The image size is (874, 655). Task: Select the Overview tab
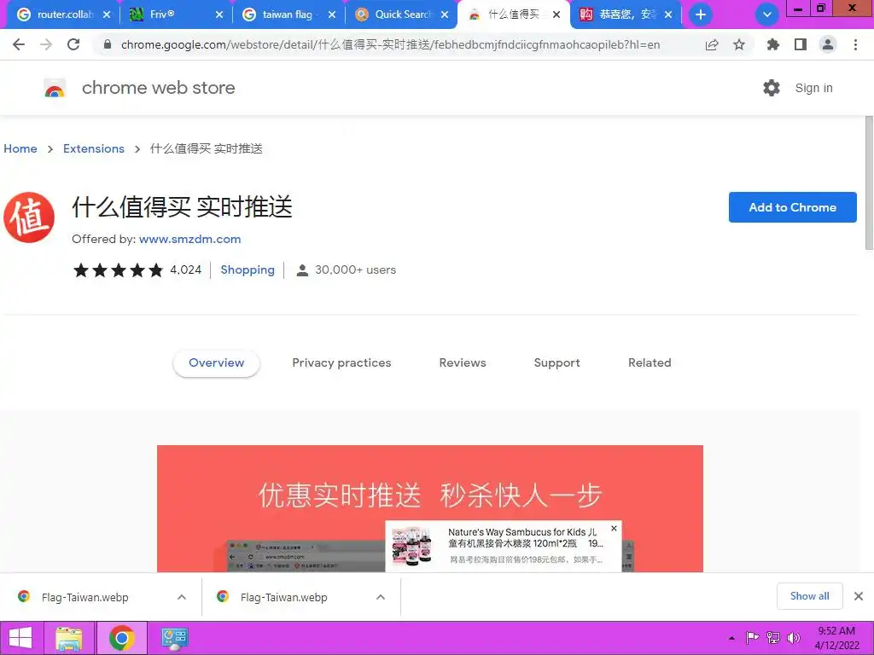[x=216, y=362]
